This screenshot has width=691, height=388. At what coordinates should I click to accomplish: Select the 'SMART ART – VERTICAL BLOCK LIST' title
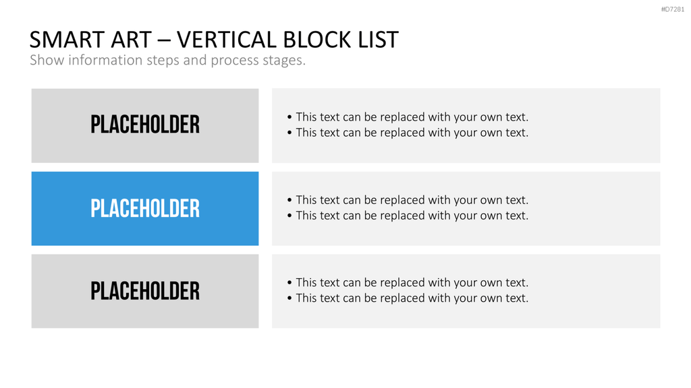point(214,40)
